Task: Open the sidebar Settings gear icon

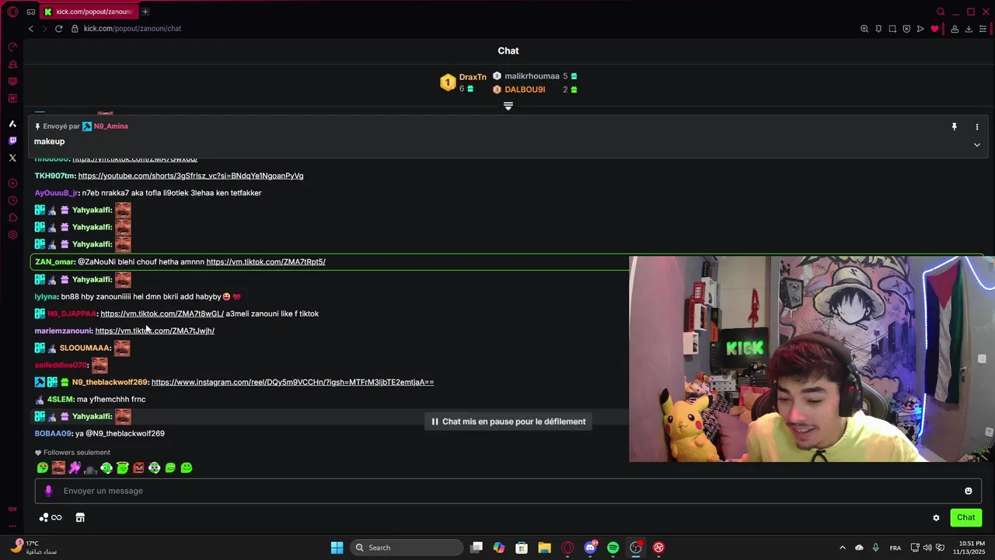Action: click(x=12, y=235)
